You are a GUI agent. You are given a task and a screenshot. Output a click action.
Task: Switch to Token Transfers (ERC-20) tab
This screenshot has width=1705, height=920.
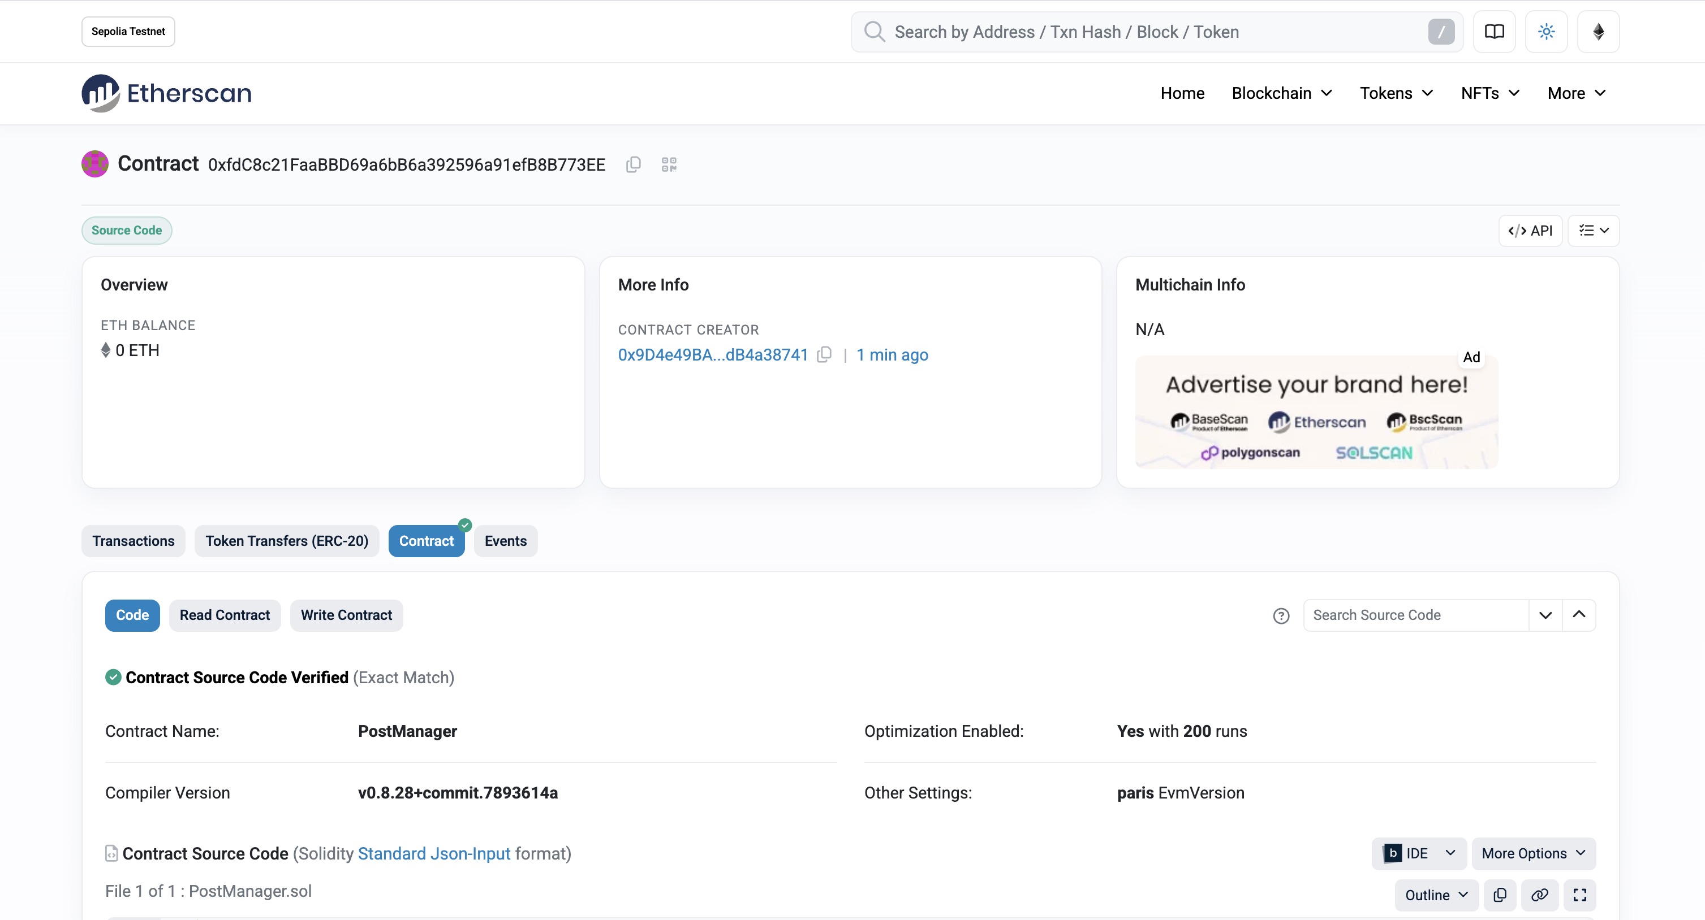(x=287, y=541)
